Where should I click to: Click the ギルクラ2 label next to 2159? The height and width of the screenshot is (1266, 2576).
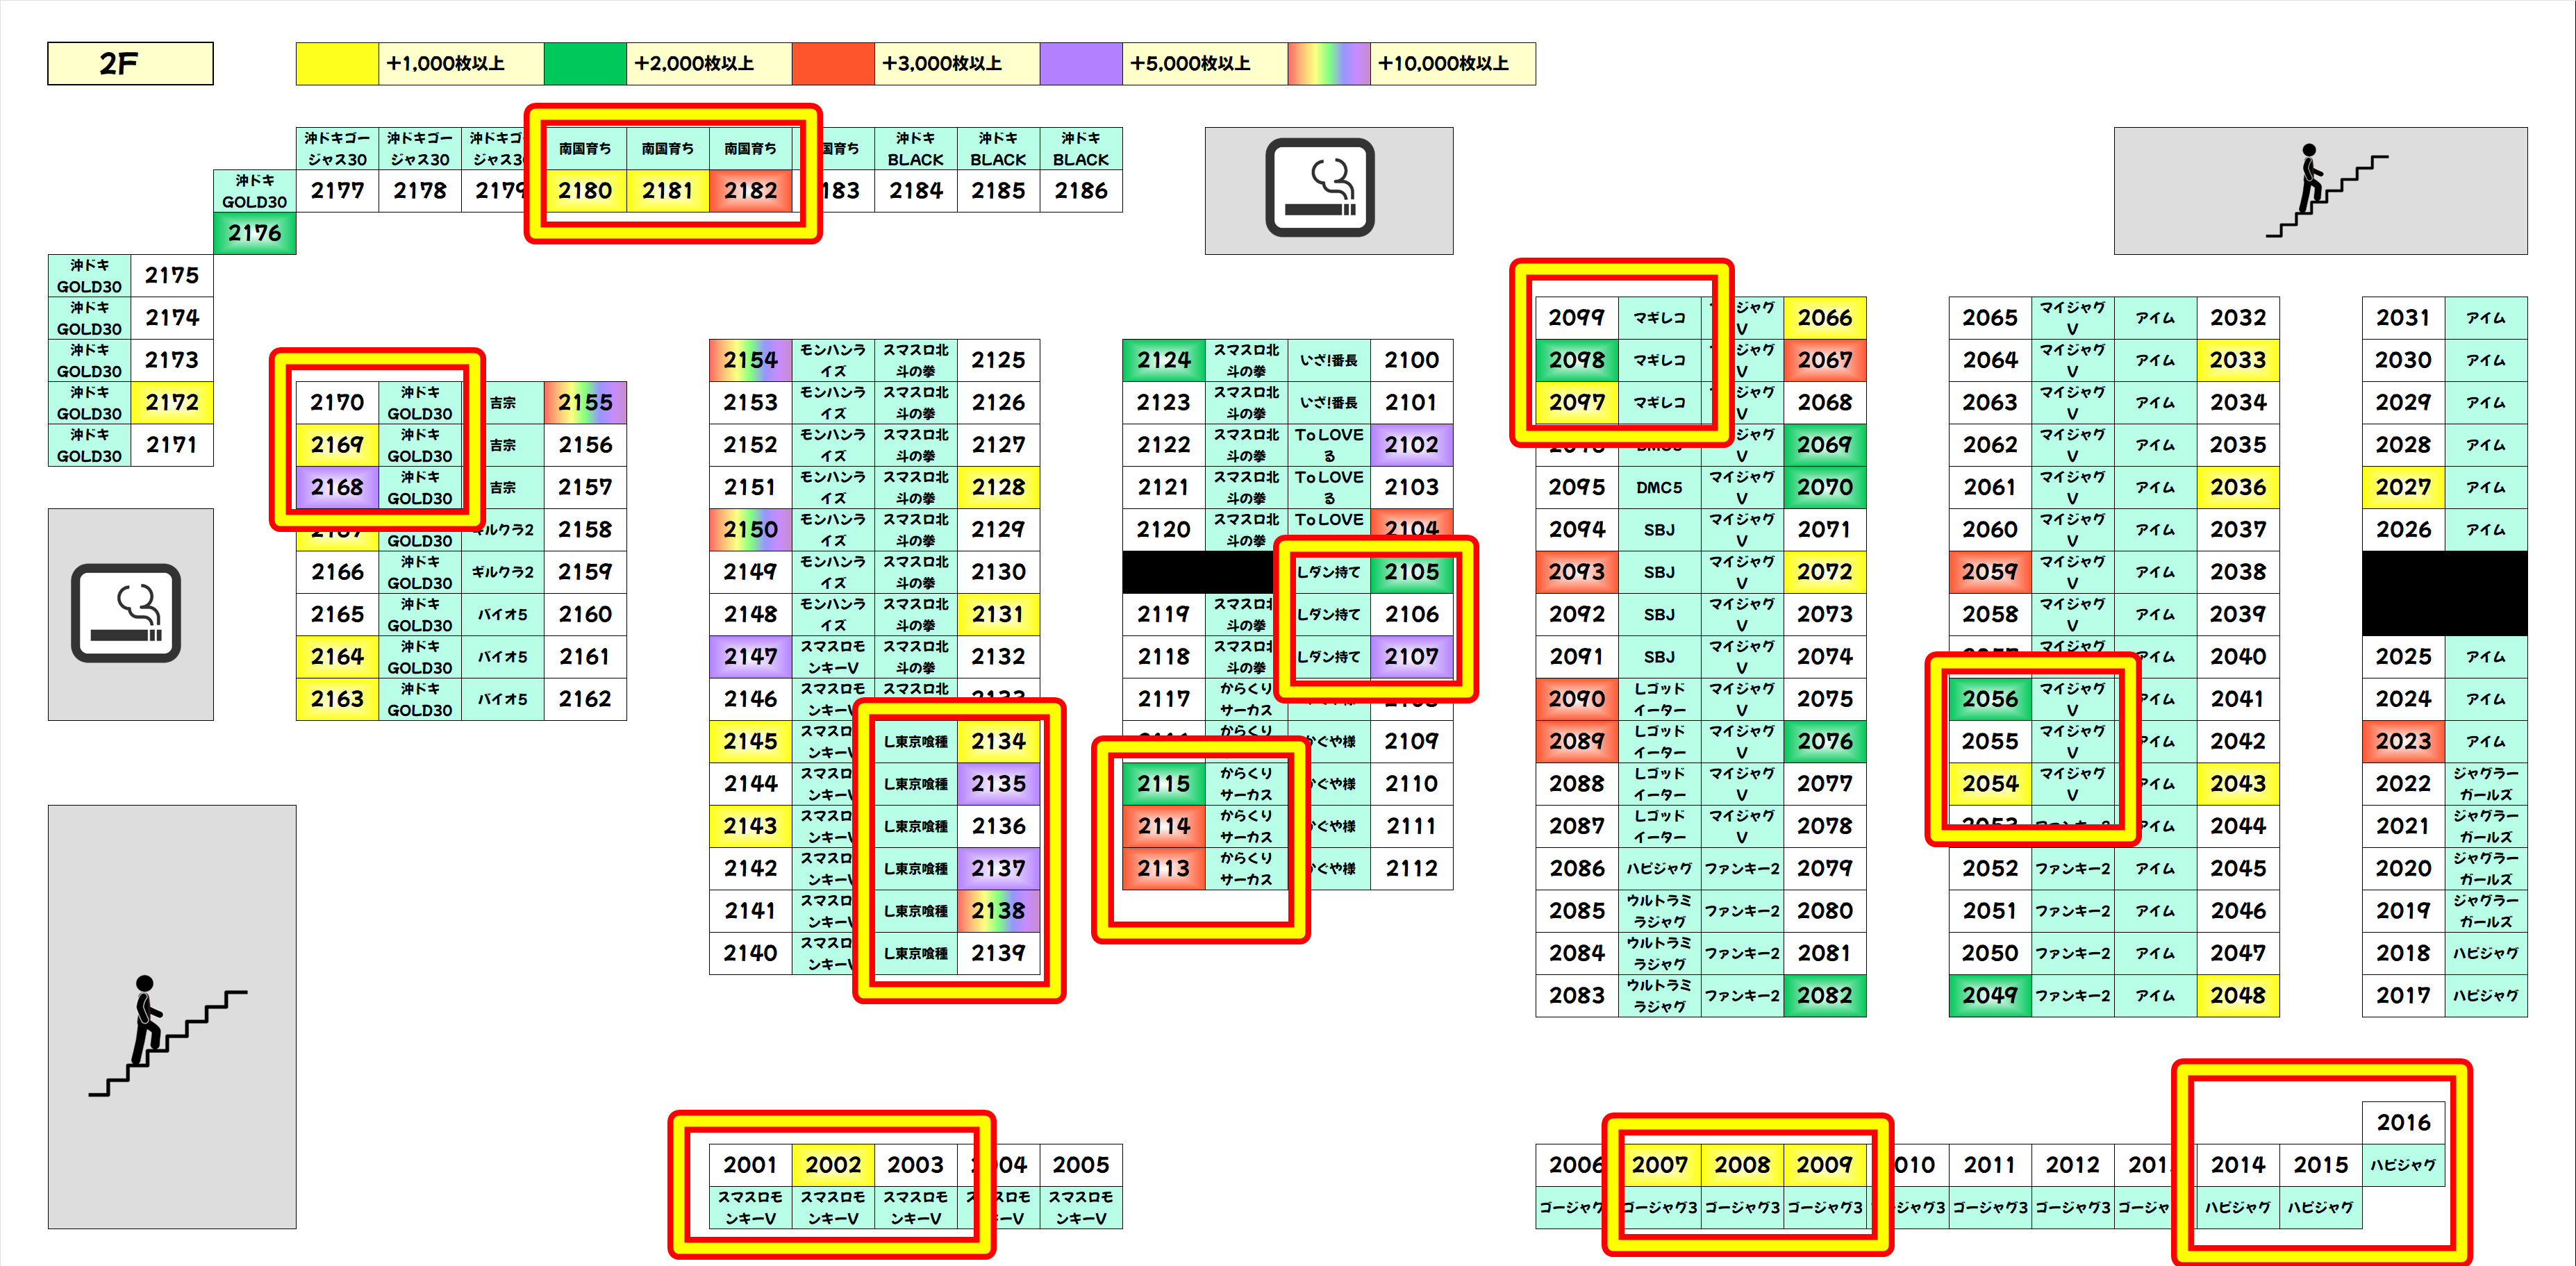tap(503, 572)
